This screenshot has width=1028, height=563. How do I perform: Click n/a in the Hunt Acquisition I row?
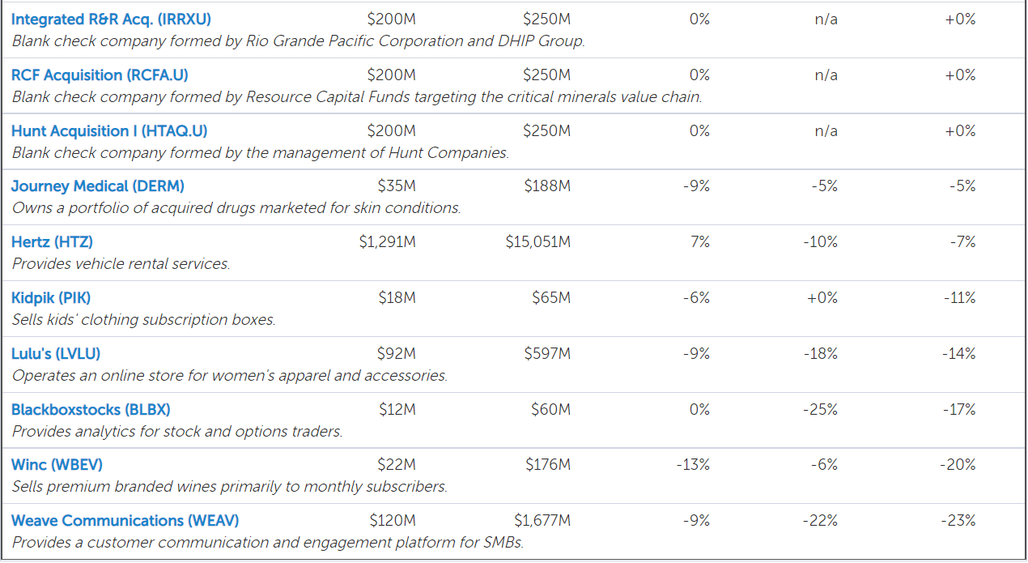click(826, 131)
